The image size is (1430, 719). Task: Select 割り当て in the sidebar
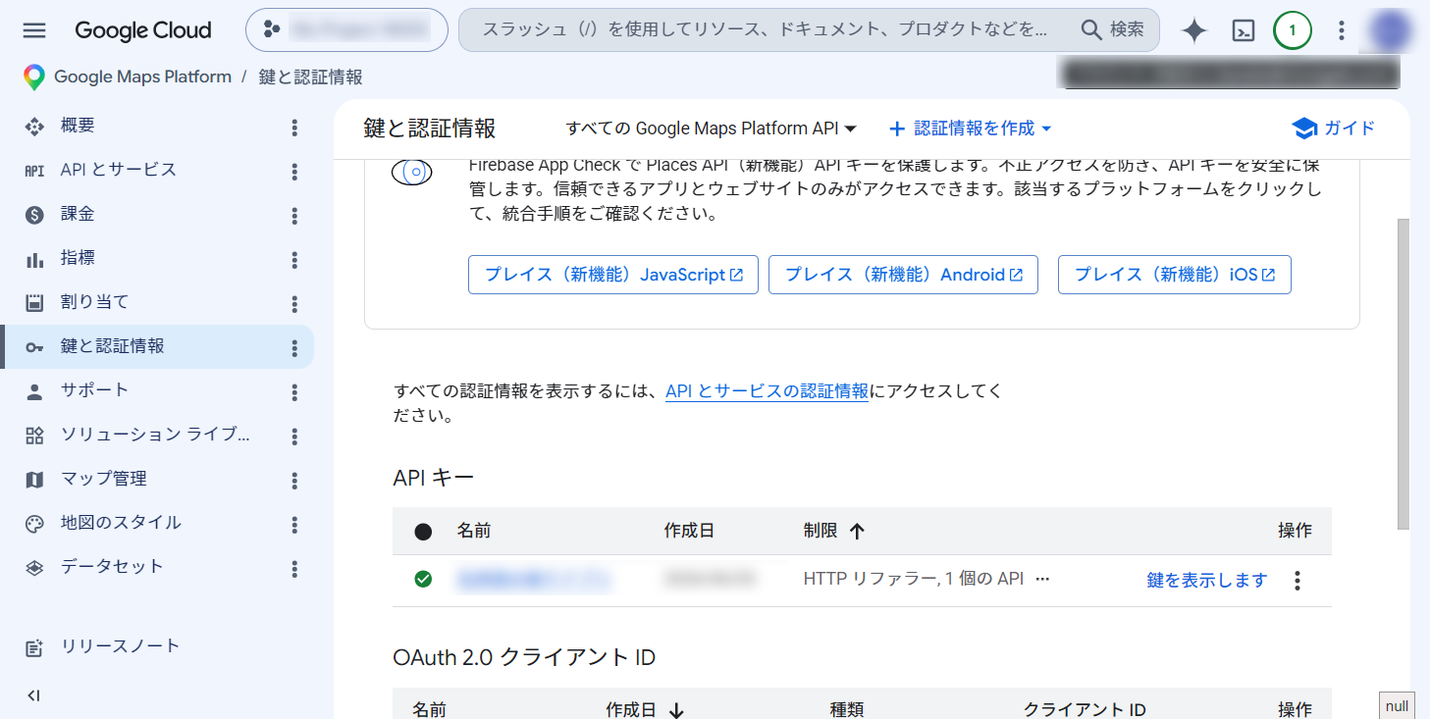[94, 302]
